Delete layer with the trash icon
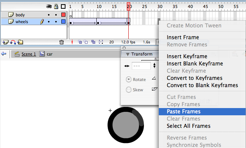The width and height of the screenshot is (246, 148). point(62,42)
